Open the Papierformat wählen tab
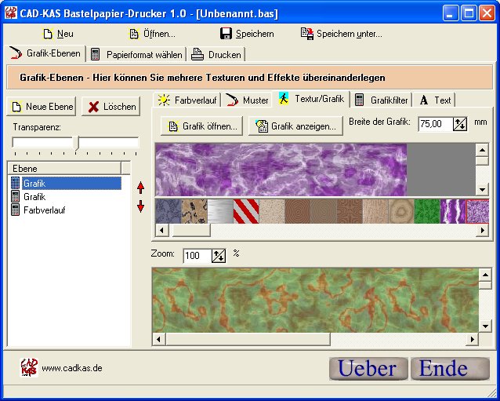This screenshot has height=401, width=500. point(136,54)
